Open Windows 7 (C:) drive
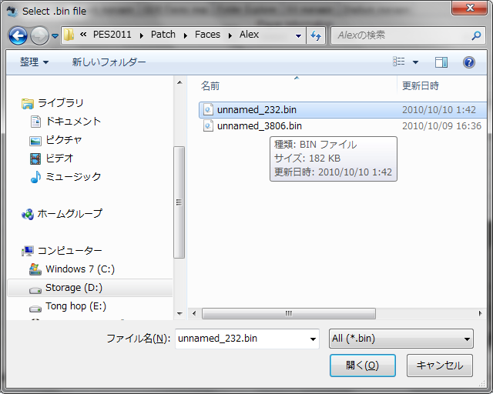 (80, 269)
